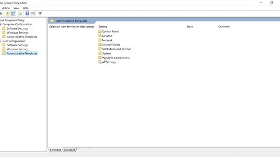The height and width of the screenshot is (157, 280).
Task: Select the Windows Components list entry
Action: [116, 58]
